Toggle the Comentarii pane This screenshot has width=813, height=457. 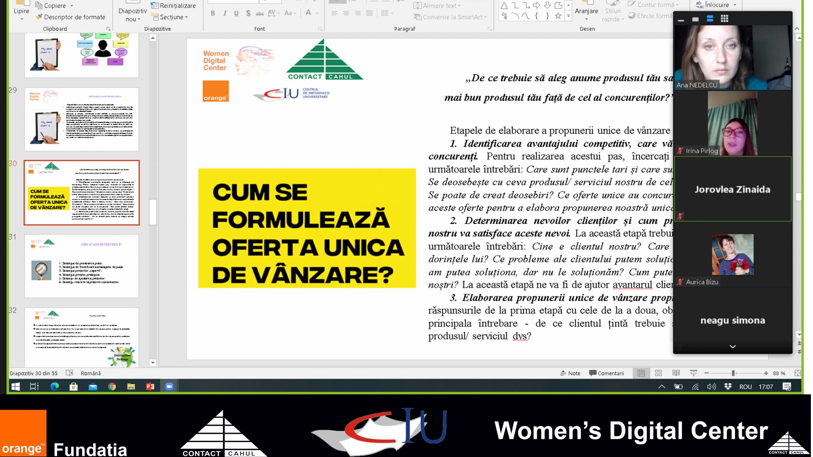[x=606, y=373]
